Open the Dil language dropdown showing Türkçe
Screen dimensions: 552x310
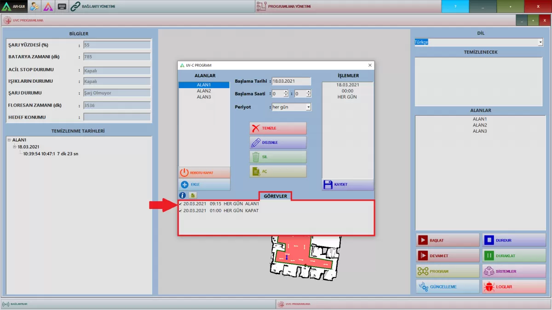click(540, 42)
